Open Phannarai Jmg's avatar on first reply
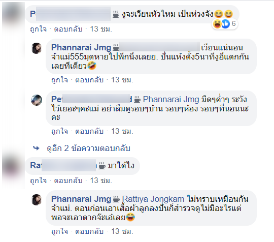The width and height of the screenshot is (274, 242). pyautogui.click(x=37, y=48)
